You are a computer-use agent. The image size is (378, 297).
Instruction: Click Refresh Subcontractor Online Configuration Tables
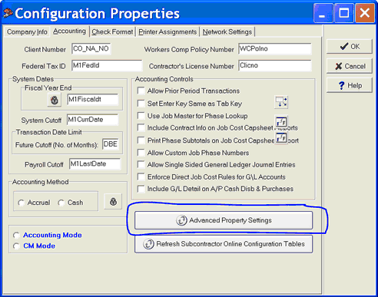click(x=224, y=244)
